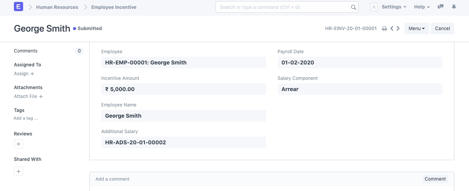Go to Employee Incentive breadcrumb
The width and height of the screenshot is (469, 191).
[x=114, y=7]
